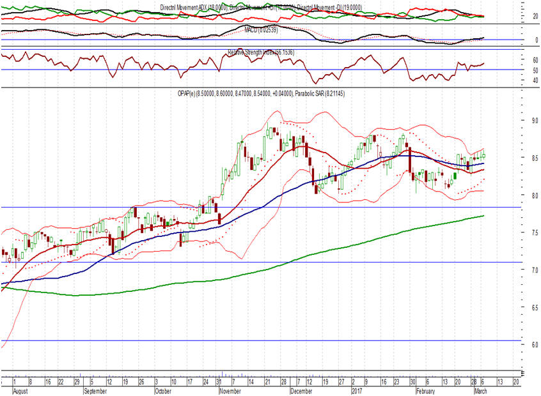Click the 7.0 price axis label
541x396 pixels.
pos(535,270)
